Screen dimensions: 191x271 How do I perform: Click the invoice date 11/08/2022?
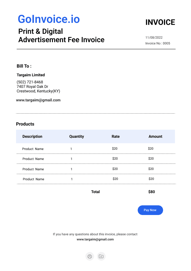[x=154, y=38]
